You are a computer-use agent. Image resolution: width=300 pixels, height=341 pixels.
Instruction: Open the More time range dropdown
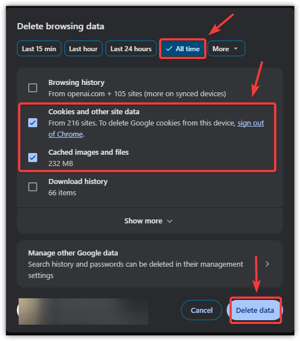point(226,48)
